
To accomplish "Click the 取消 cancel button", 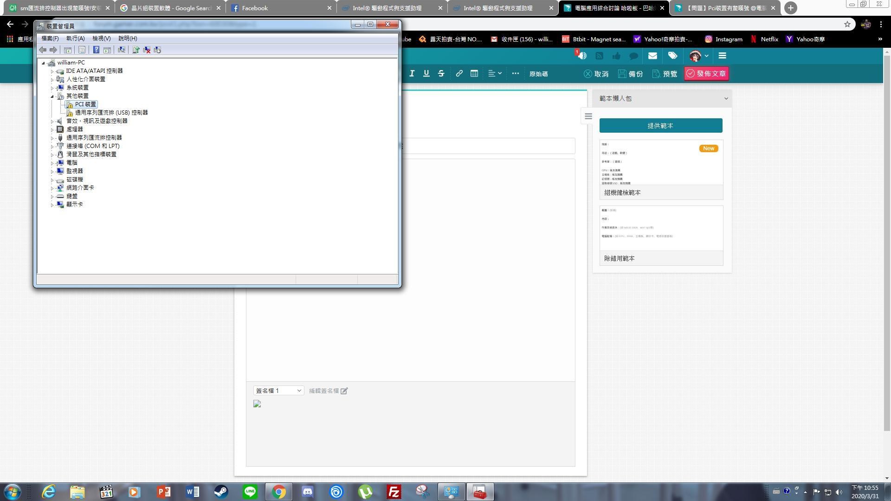I will tap(596, 74).
